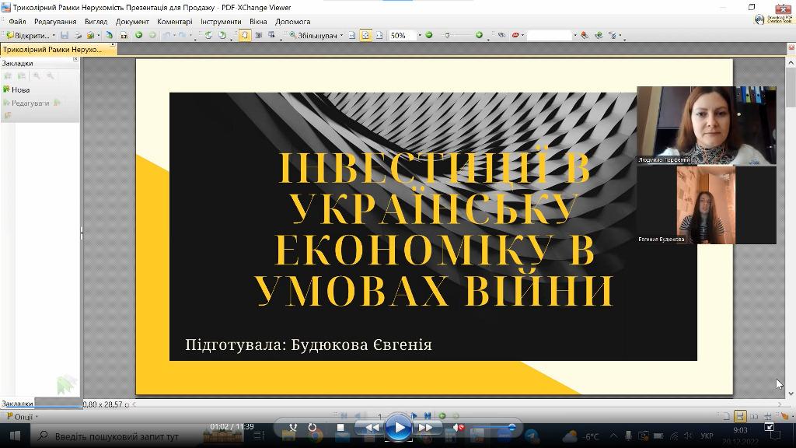Click the Fit Page zoom icon

pyautogui.click(x=365, y=35)
